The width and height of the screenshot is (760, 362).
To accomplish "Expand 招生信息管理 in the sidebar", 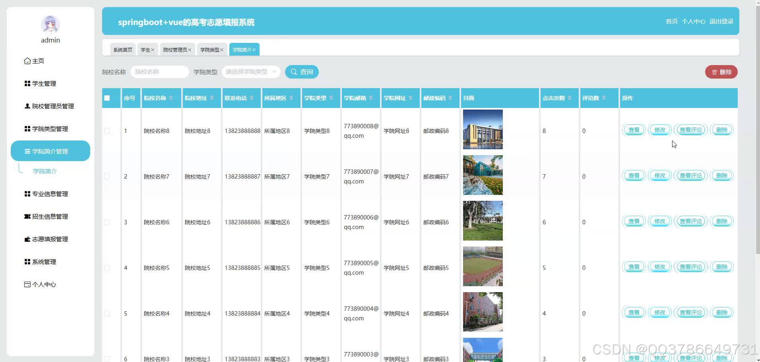I will click(50, 217).
